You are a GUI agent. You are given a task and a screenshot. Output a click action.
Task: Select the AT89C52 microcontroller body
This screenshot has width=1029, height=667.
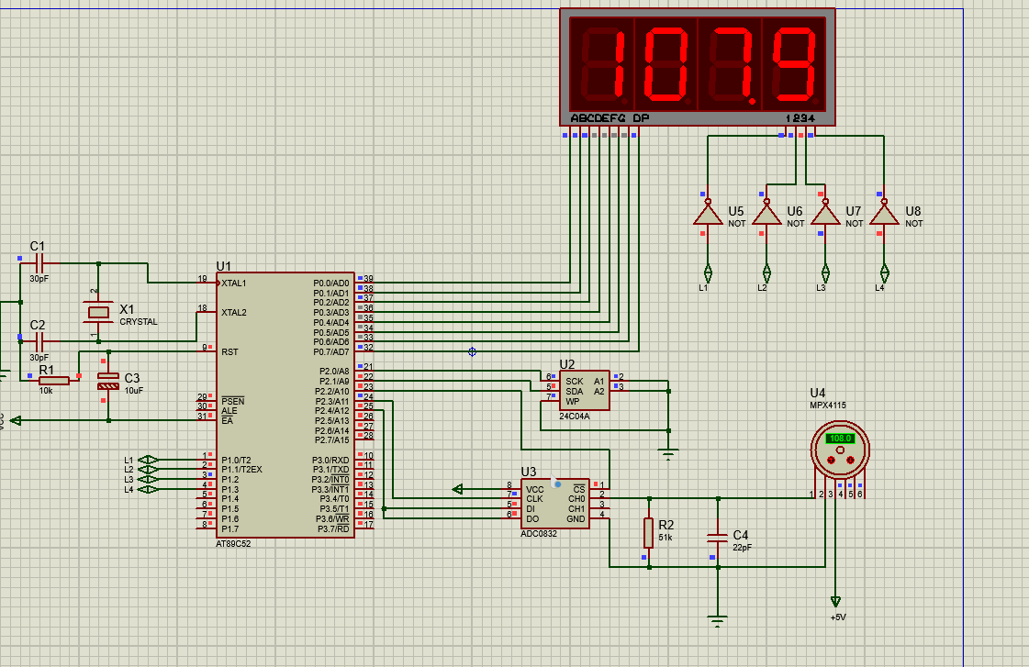285,406
